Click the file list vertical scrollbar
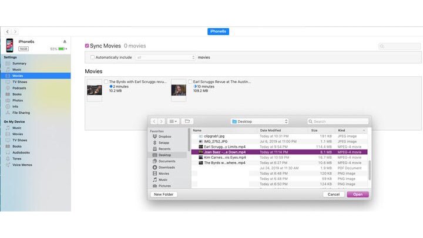The height and width of the screenshot is (238, 423). 370,170
